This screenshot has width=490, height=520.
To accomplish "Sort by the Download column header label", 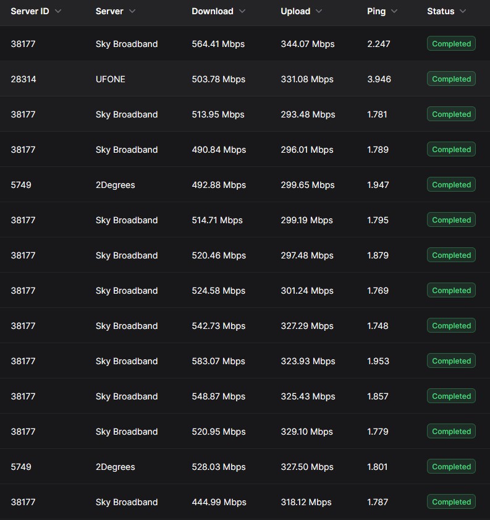I will click(x=212, y=11).
